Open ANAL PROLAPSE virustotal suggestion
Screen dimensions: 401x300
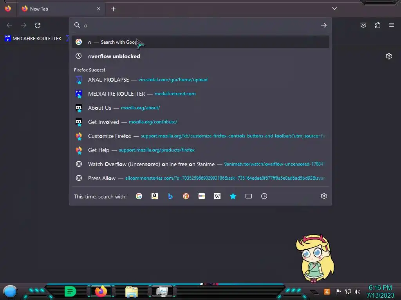[200, 80]
